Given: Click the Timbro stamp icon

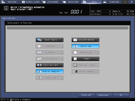Looking at the screenshot, I should [x=75, y=59].
